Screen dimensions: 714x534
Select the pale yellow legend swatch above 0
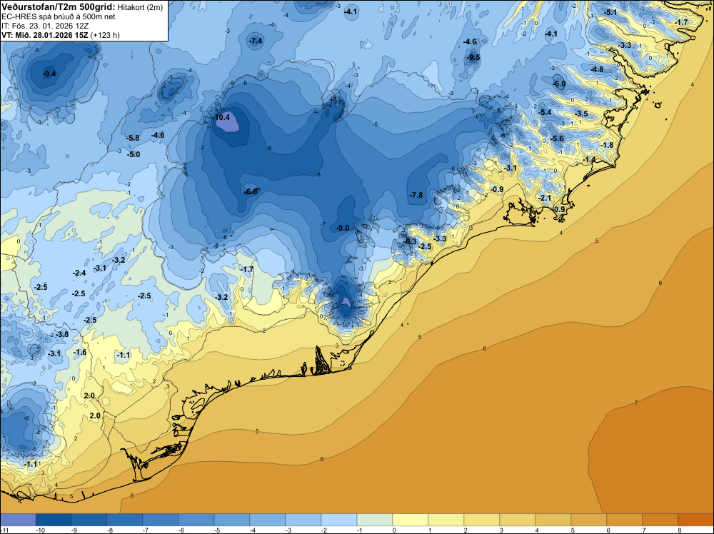(411, 520)
